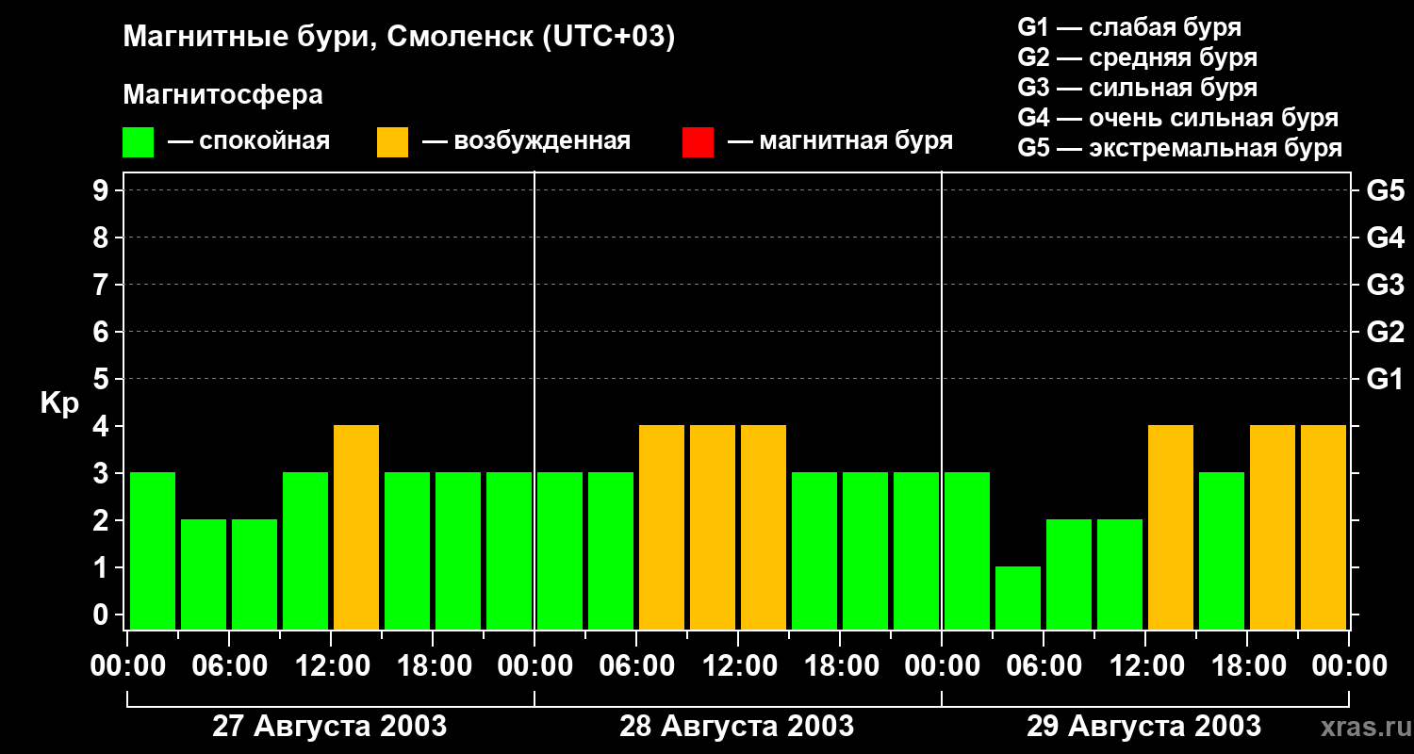This screenshot has height=754, width=1414.
Task: Select the orange bar on 28 August 12:00–15:00
Action: [x=764, y=527]
